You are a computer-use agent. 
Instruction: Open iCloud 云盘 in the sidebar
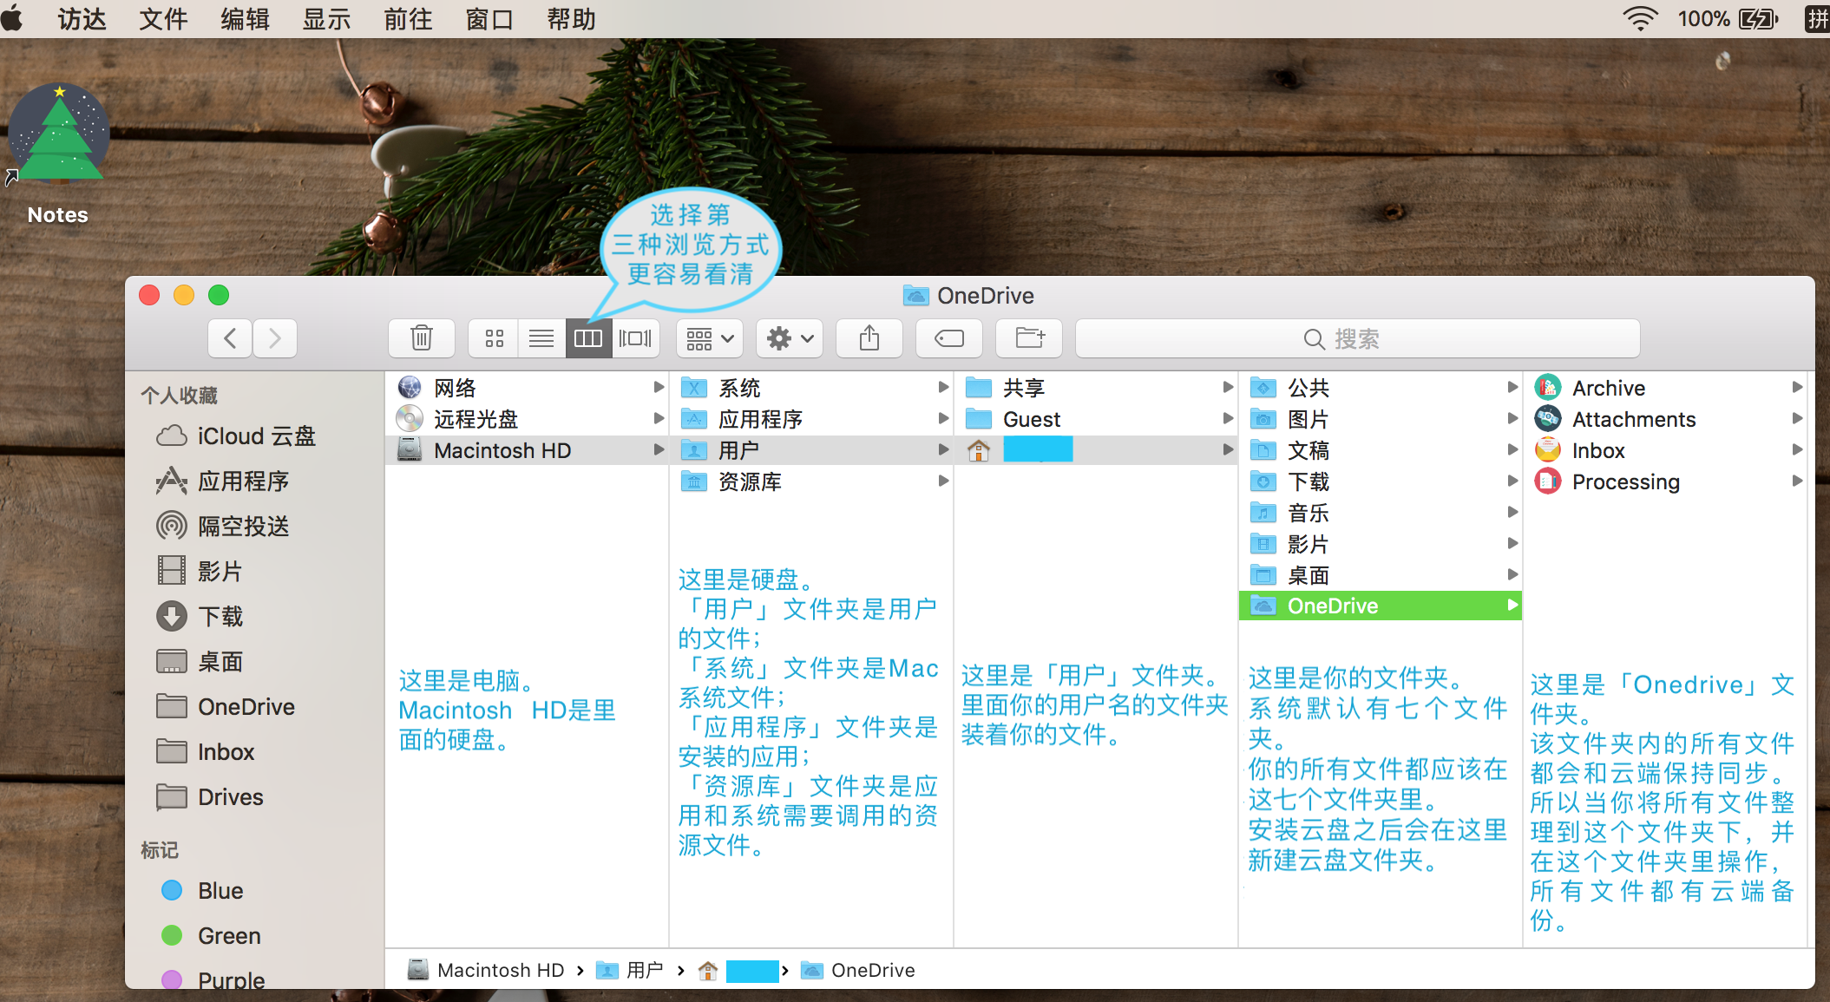(236, 436)
